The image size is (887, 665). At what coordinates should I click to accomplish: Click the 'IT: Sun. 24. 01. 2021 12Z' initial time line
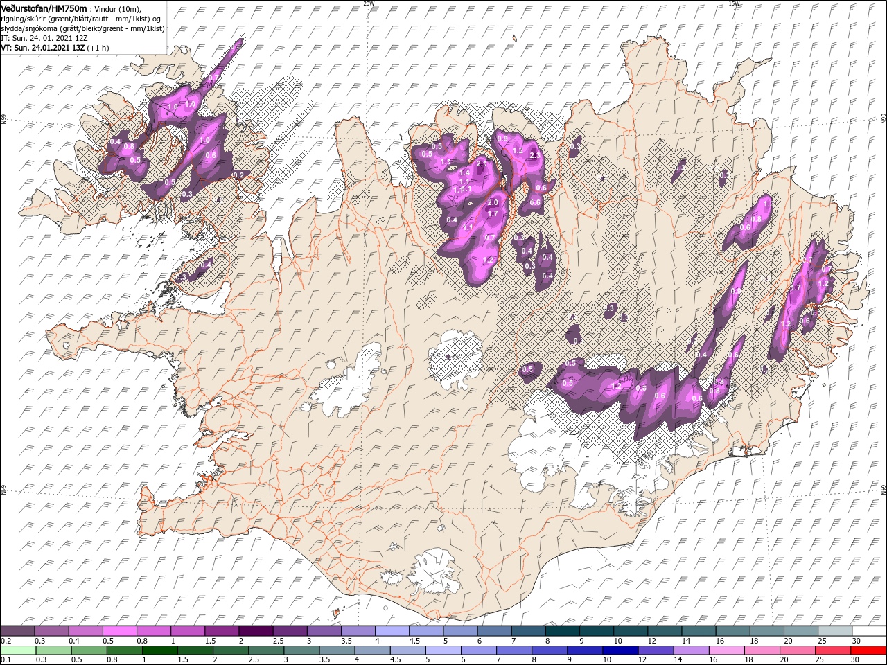(x=45, y=39)
